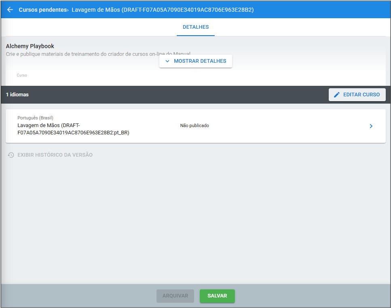Open the Exibir Histórico da Versão link
391x308 pixels.
(x=55, y=155)
